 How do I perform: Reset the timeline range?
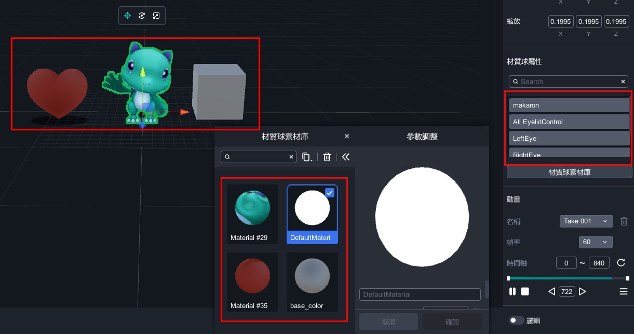620,263
